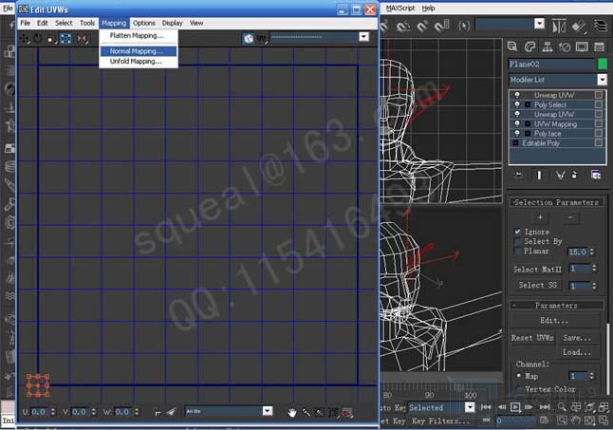Click the Configure Modifier Sets icon
The width and height of the screenshot is (613, 430).
click(595, 175)
